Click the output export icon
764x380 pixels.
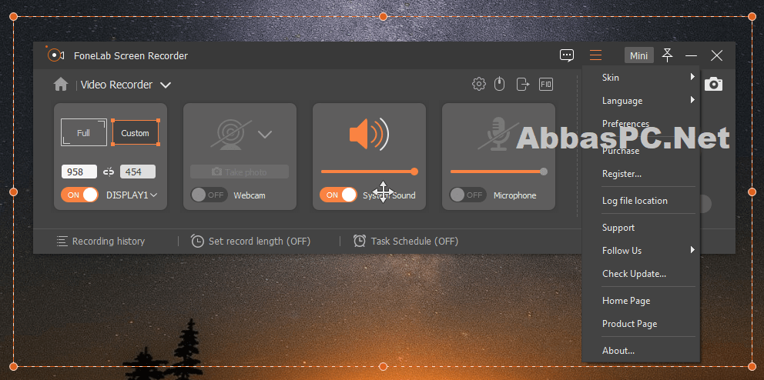point(523,84)
